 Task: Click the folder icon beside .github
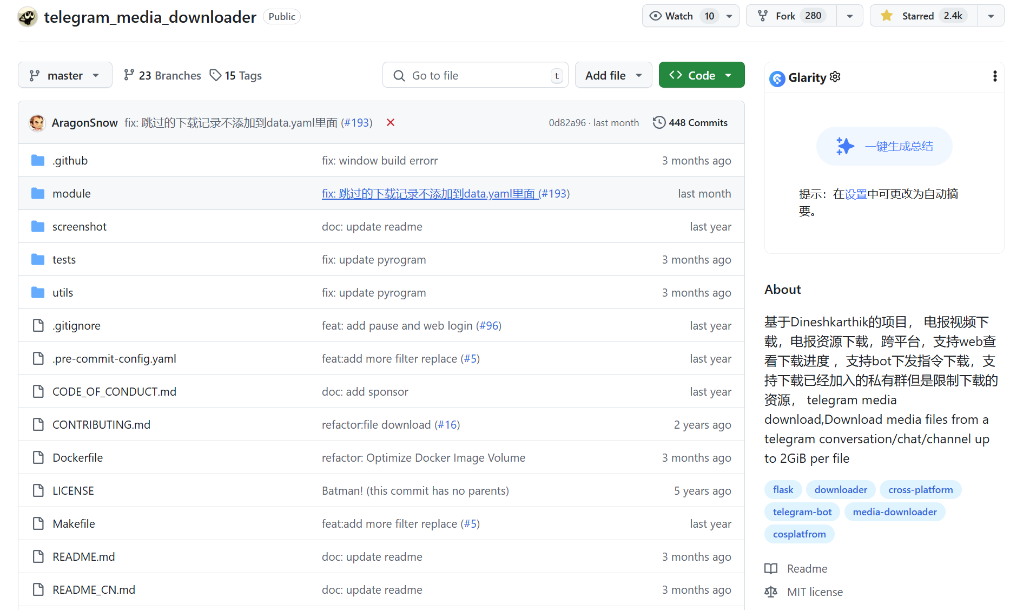point(38,160)
